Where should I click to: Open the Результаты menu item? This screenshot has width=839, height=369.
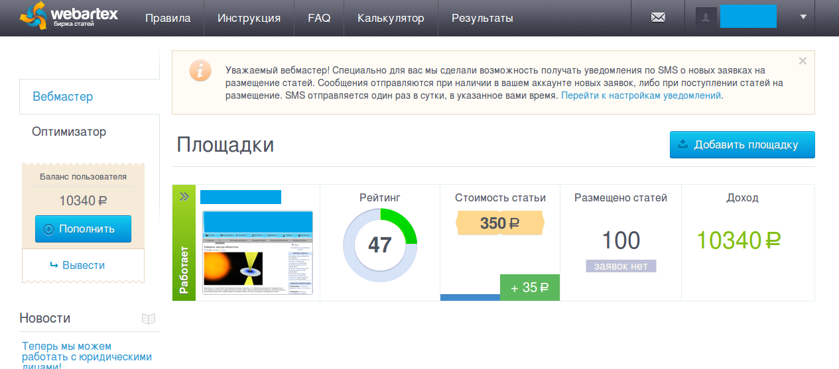coord(482,18)
